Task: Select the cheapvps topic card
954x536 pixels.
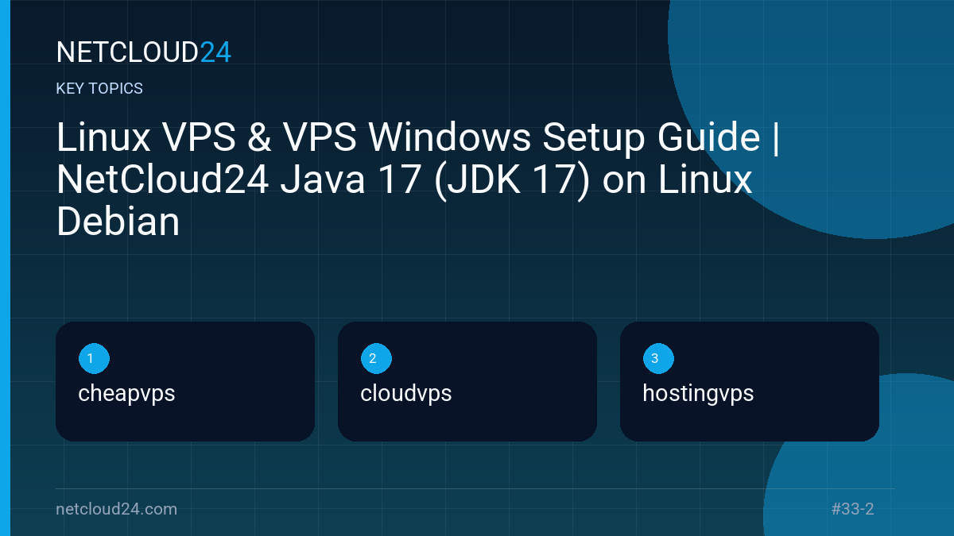Action: [x=185, y=381]
